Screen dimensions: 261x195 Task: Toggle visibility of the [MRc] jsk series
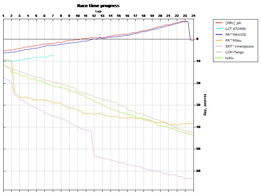tap(233, 23)
